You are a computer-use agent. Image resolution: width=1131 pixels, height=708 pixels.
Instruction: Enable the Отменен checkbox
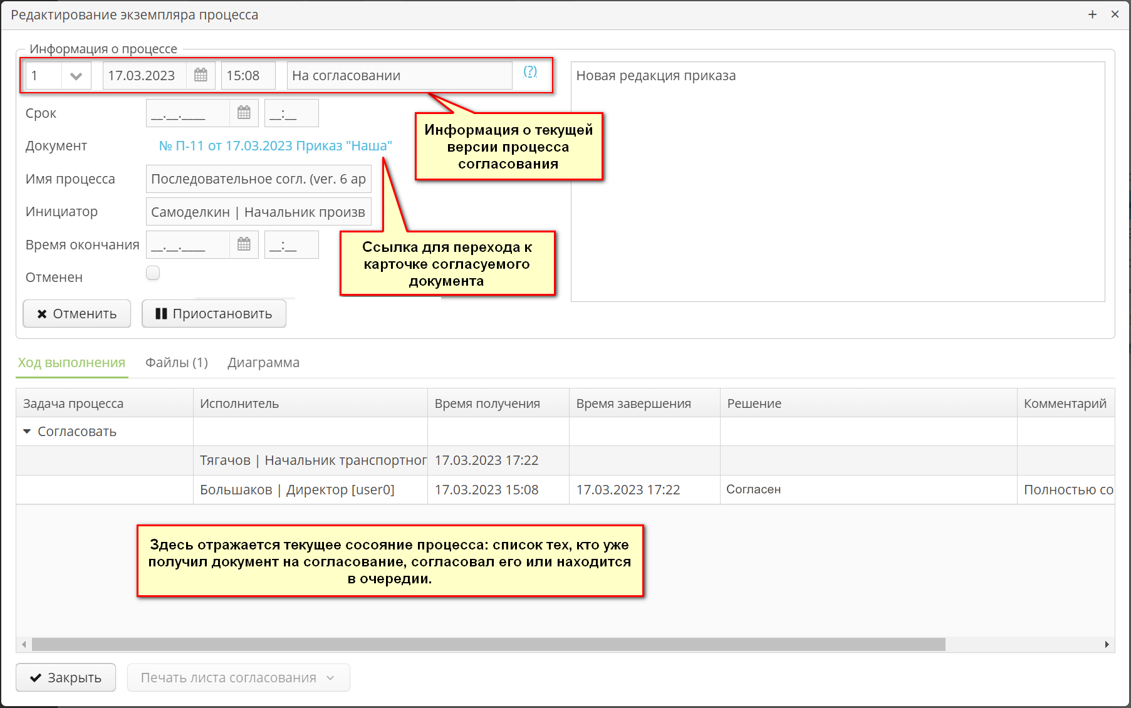coord(152,273)
